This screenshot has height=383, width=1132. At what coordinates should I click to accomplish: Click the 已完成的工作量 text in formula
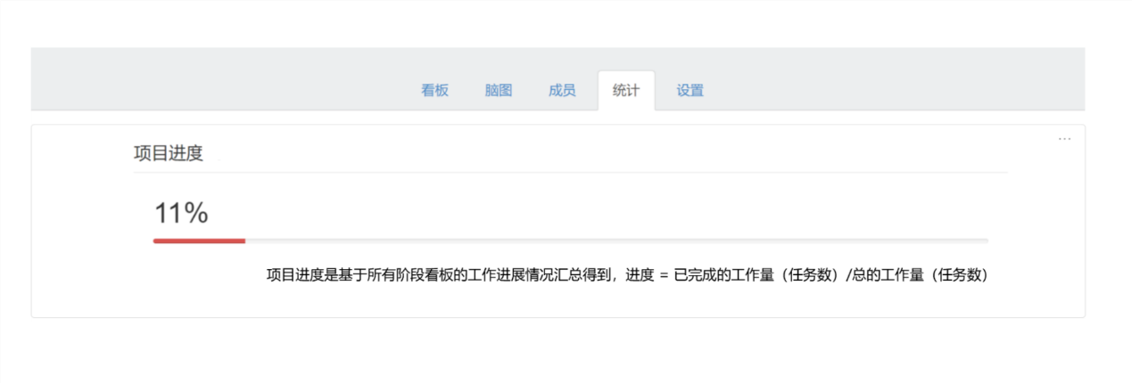pos(724,275)
